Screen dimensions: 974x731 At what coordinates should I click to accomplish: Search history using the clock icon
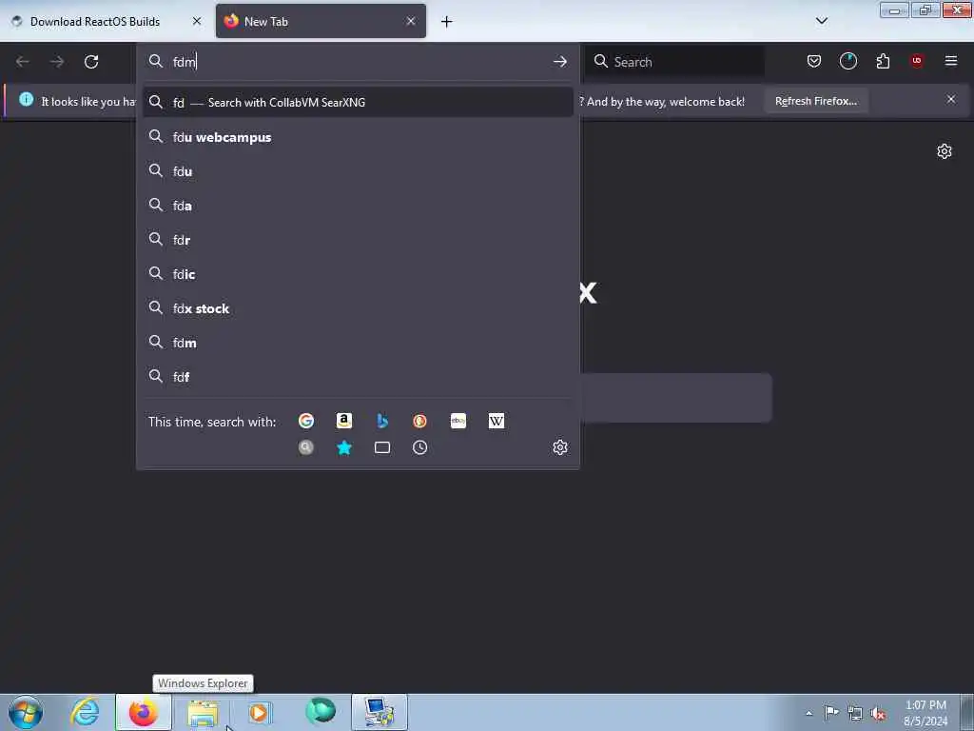pos(419,447)
